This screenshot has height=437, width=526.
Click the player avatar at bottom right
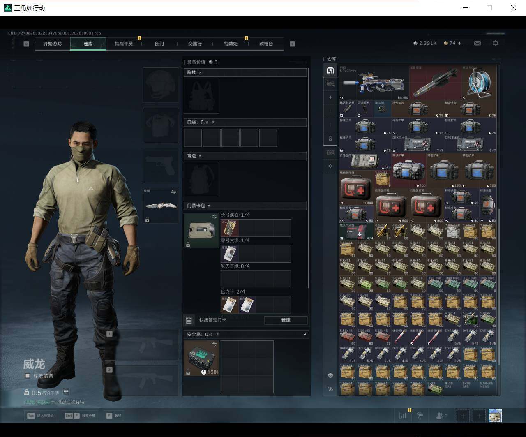coord(495,416)
